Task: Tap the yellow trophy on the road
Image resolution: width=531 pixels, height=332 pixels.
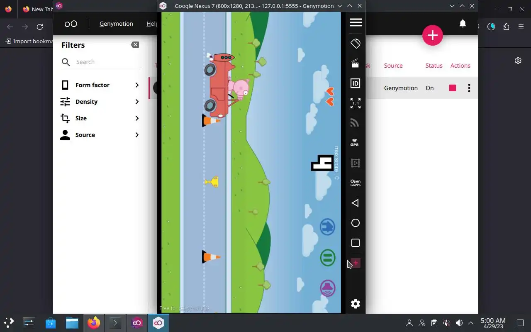Action: click(212, 182)
